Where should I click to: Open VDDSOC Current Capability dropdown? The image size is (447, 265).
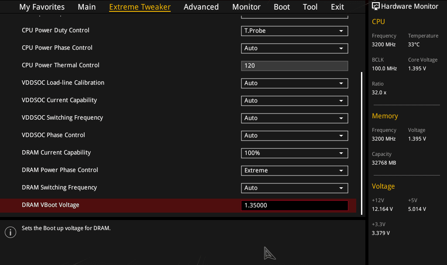point(294,101)
